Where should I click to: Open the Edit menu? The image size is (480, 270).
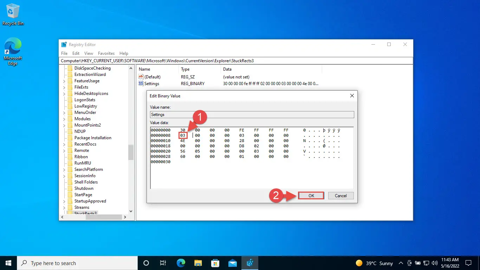pos(76,53)
